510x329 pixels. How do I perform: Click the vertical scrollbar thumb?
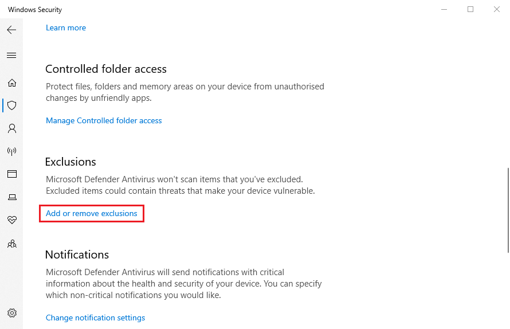[508, 210]
